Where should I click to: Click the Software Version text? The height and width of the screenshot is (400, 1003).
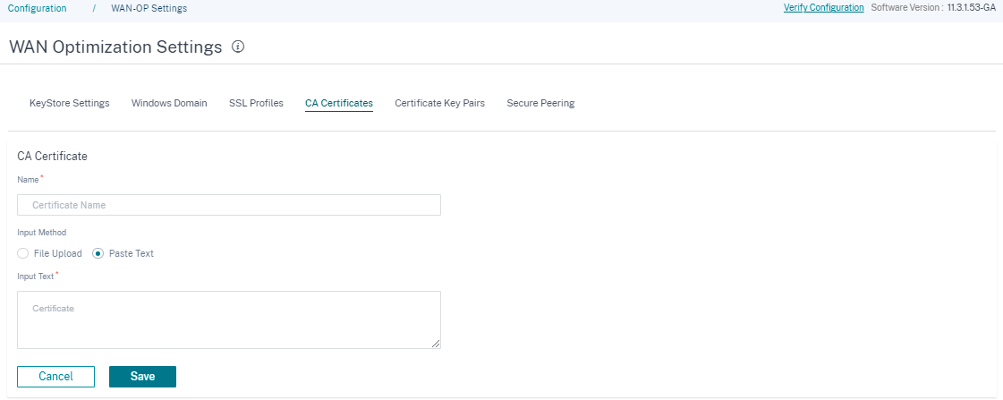(933, 8)
